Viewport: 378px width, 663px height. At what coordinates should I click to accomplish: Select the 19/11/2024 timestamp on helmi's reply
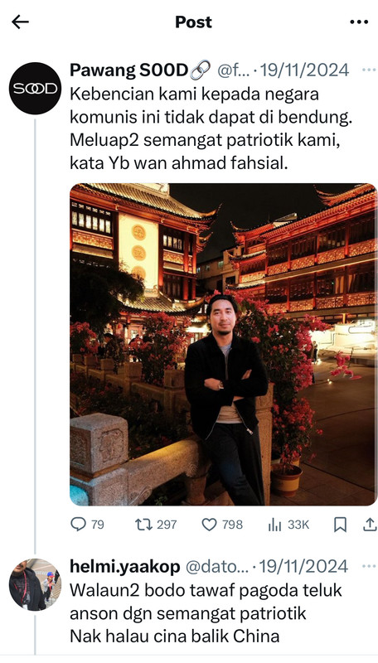(303, 567)
